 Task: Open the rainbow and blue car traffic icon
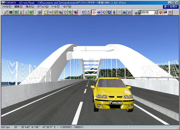(61, 12)
